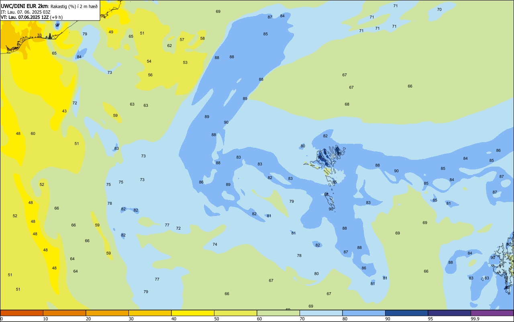This screenshot has width=514, height=322.
Task: Pick the 50–60 pale yellow legend swatch
Action: click(235, 313)
